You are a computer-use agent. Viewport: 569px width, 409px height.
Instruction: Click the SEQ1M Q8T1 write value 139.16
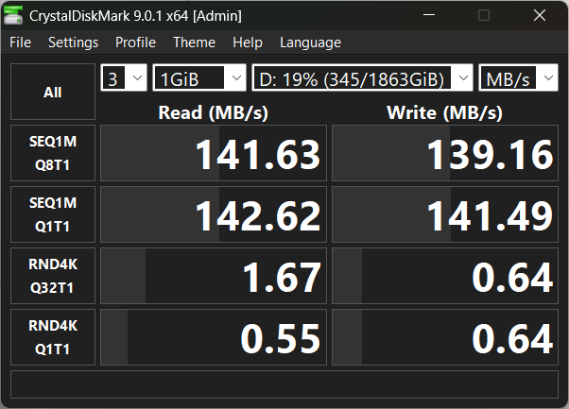[x=445, y=153]
